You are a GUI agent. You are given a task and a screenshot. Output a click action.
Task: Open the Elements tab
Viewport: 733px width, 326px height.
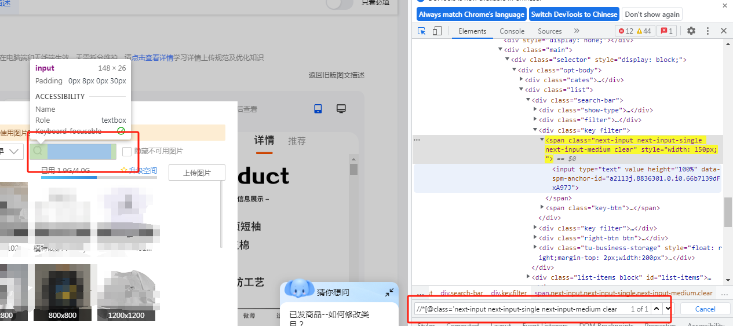[473, 31]
